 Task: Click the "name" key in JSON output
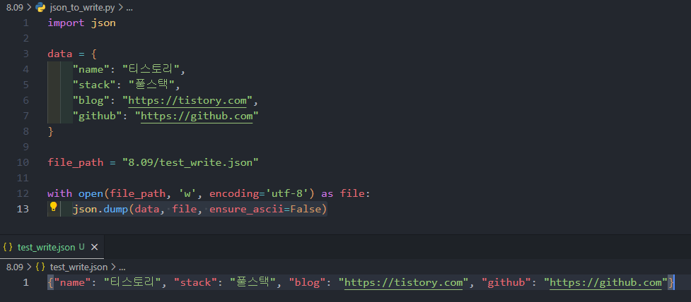coord(72,282)
